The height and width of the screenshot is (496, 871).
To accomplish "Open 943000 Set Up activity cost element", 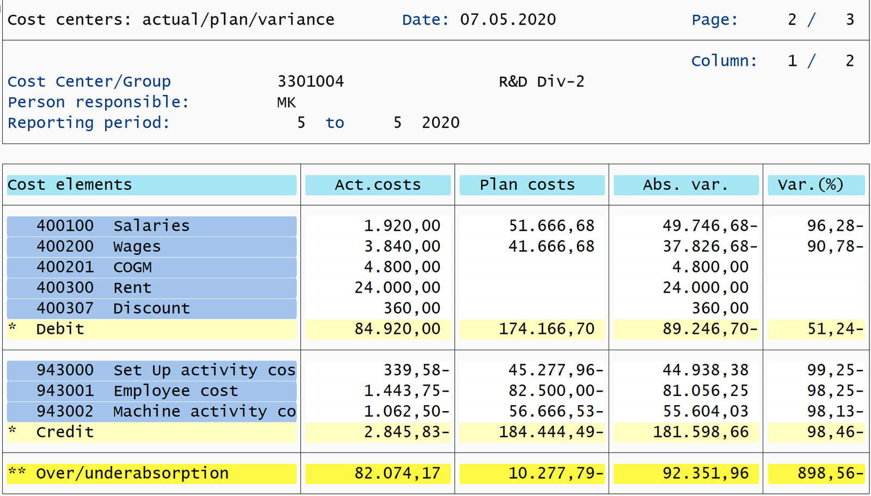I will (x=151, y=370).
